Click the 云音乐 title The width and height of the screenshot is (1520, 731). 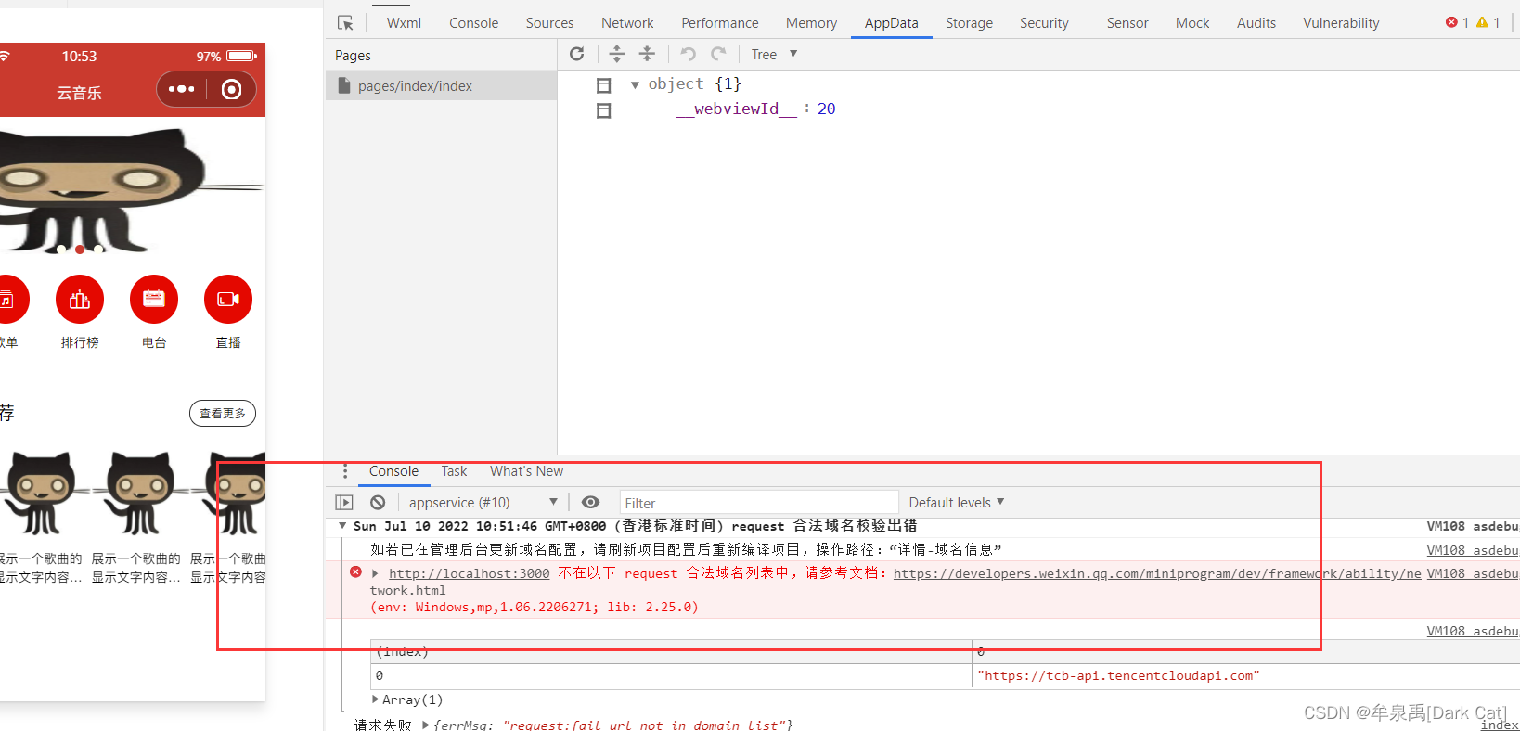coord(79,93)
